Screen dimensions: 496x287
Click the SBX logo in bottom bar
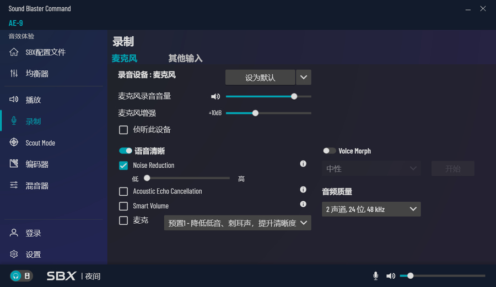tap(61, 276)
